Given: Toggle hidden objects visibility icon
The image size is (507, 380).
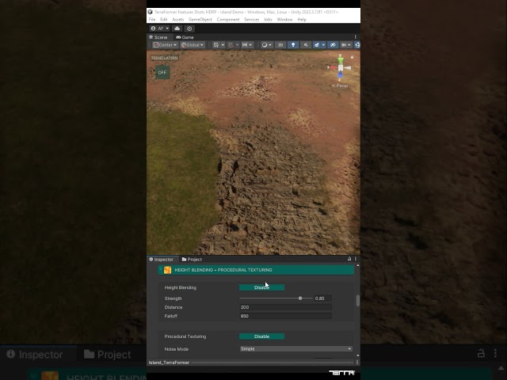Looking at the screenshot, I should click(x=333, y=45).
